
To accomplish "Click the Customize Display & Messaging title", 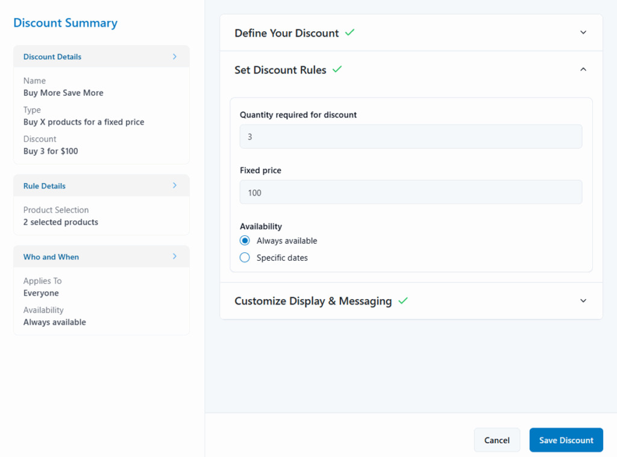I will pyautogui.click(x=313, y=301).
